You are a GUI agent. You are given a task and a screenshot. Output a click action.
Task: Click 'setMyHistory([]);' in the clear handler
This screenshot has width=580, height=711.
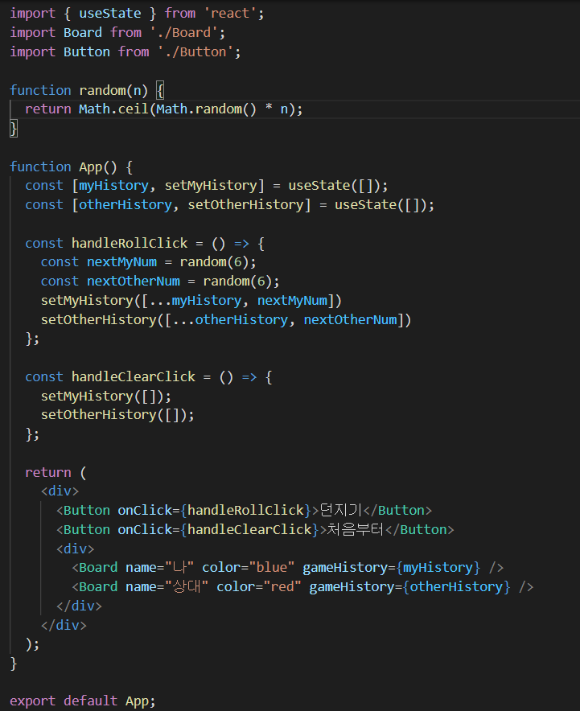coord(106,396)
